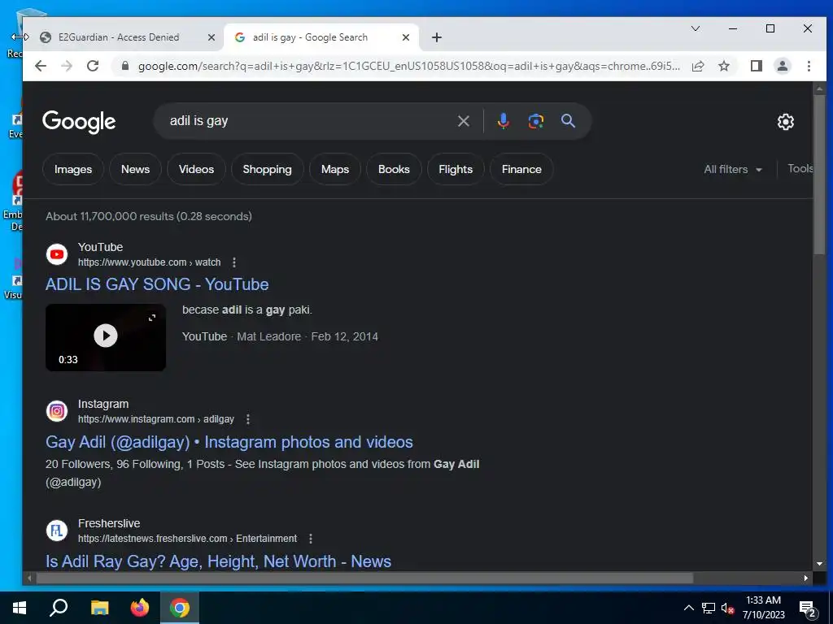Screen dimensions: 833x624
Task: Open the Windows Start menu
Action: [20, 608]
